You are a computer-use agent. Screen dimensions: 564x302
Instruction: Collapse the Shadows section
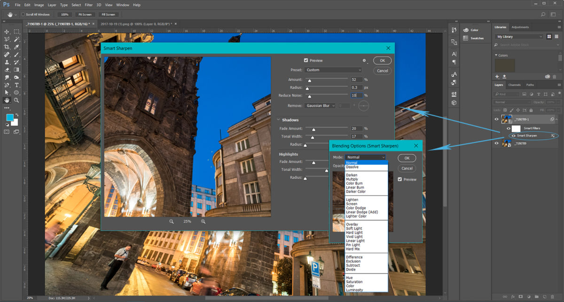pos(278,120)
